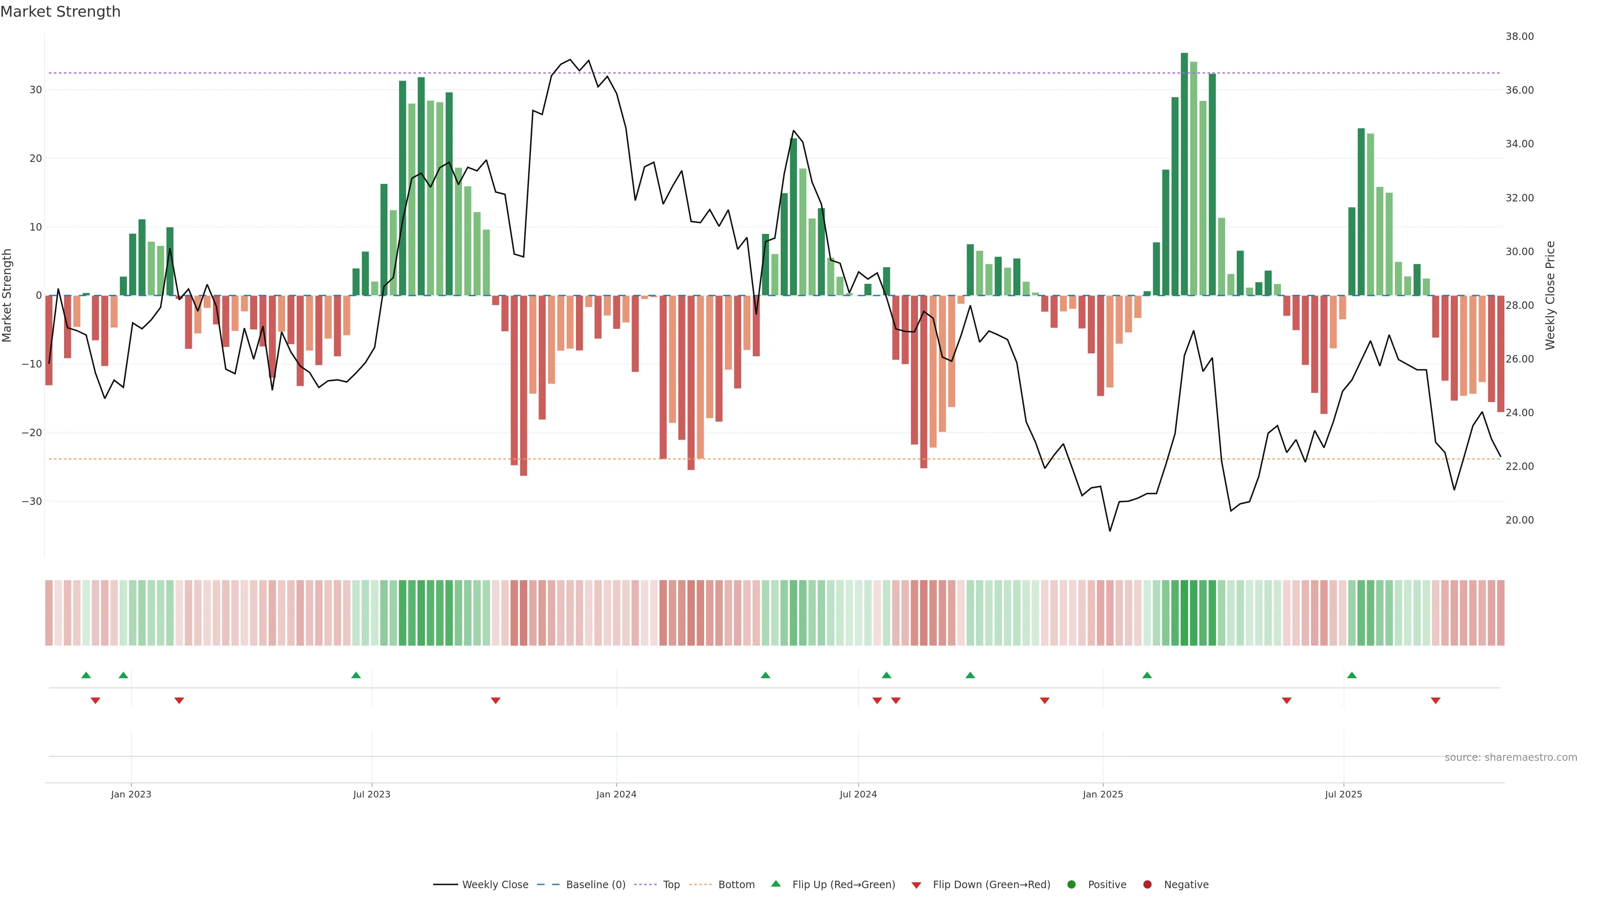Click the darkest green heatmap cell in 2025
Viewport: 1598px width, 899px height.
pyautogui.click(x=1184, y=613)
